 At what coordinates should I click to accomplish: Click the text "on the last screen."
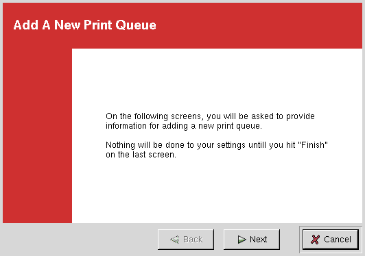point(141,155)
